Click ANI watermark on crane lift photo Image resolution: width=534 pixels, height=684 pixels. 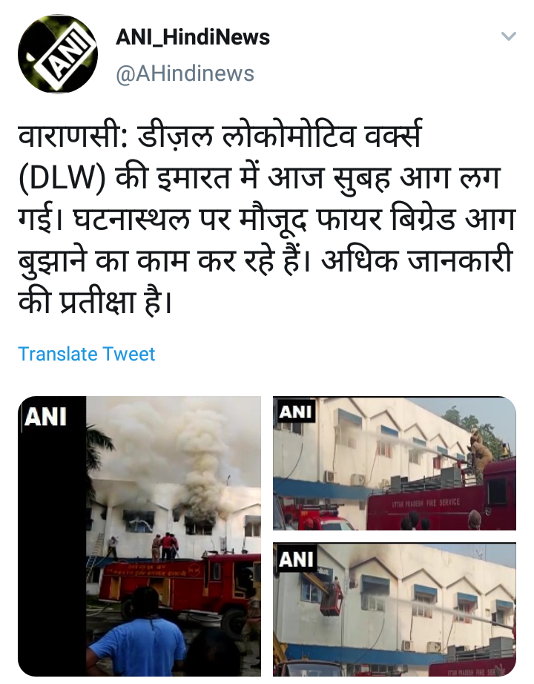[296, 559]
